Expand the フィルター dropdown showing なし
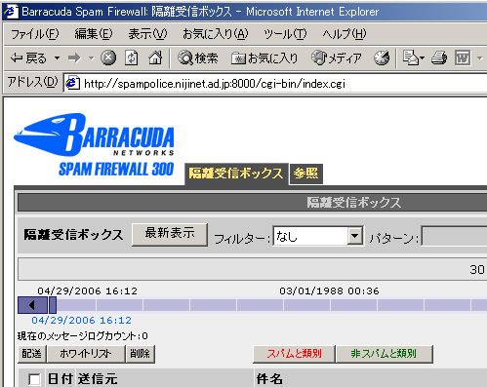 (355, 236)
